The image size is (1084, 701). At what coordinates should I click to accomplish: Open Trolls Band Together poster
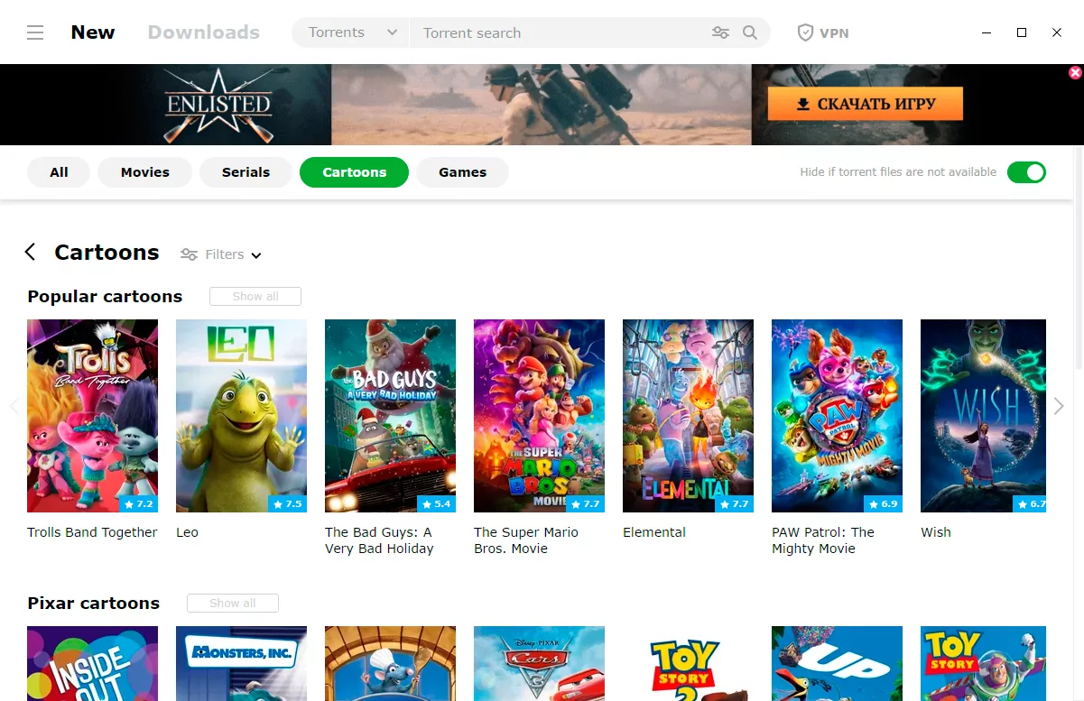pos(92,416)
